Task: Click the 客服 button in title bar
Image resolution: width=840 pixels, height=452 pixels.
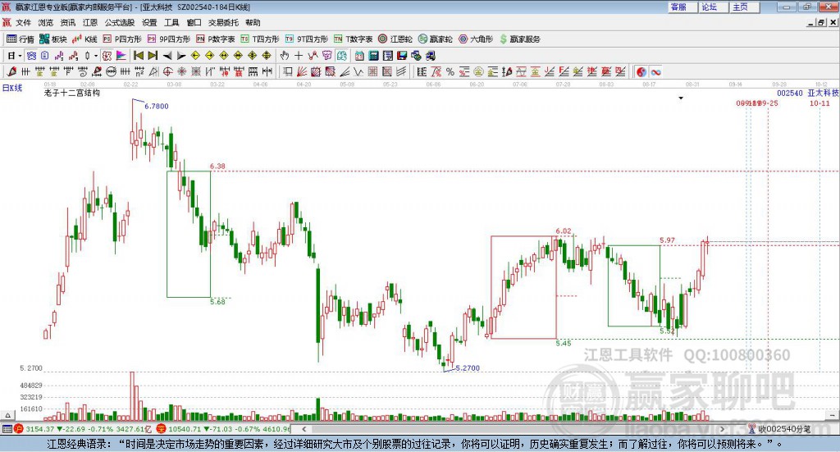Action: pyautogui.click(x=683, y=7)
